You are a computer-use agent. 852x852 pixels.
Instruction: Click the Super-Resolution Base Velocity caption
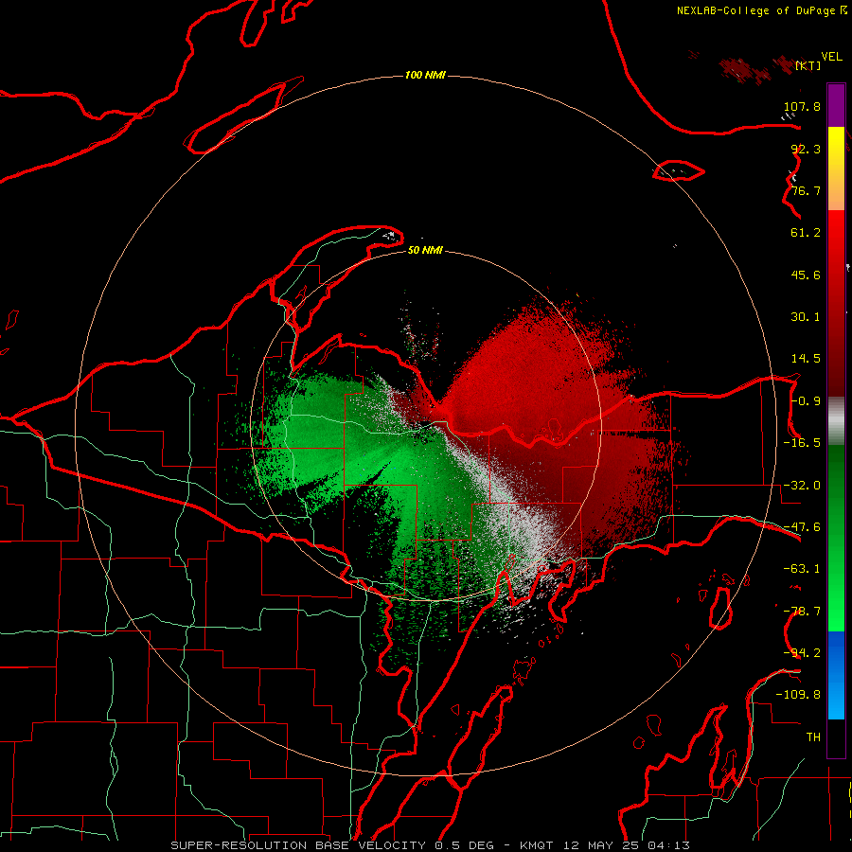click(x=430, y=845)
